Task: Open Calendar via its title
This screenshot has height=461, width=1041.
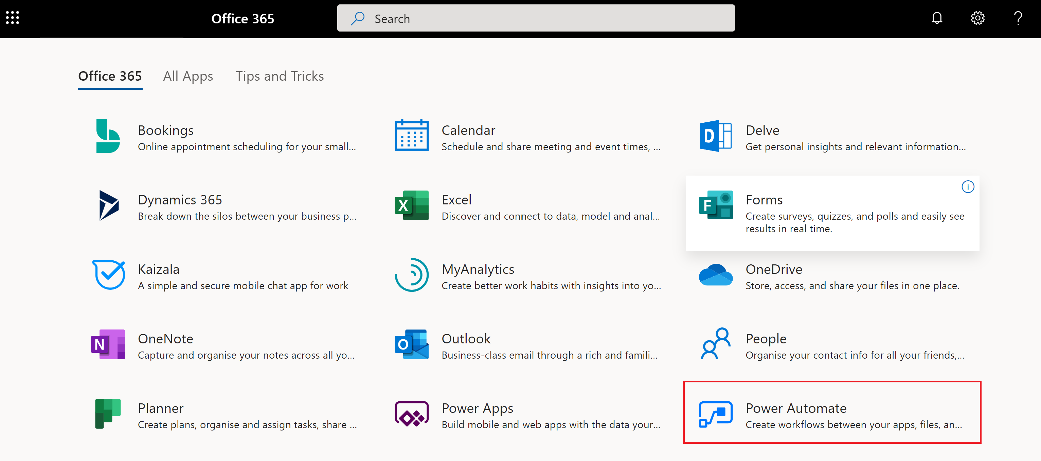Action: (x=468, y=130)
